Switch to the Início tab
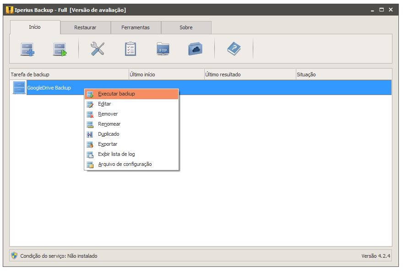This screenshot has height=271, width=403. [x=35, y=27]
